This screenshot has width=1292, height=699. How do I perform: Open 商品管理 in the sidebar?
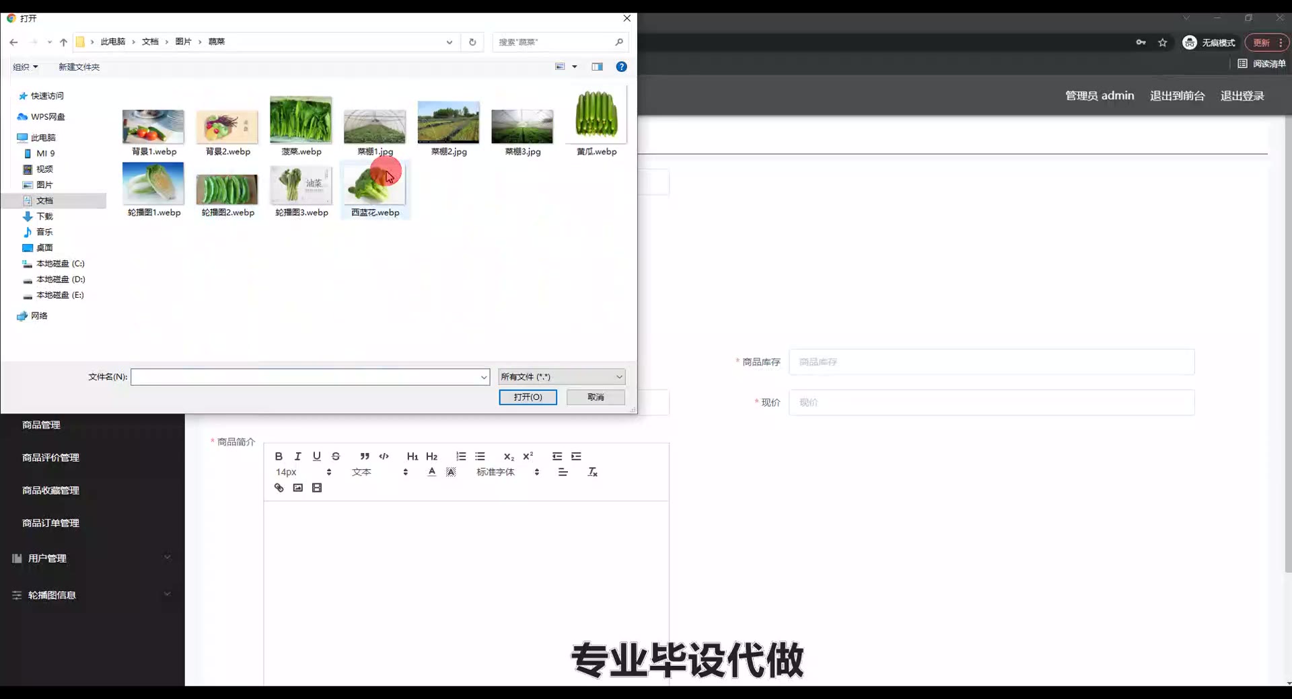41,425
